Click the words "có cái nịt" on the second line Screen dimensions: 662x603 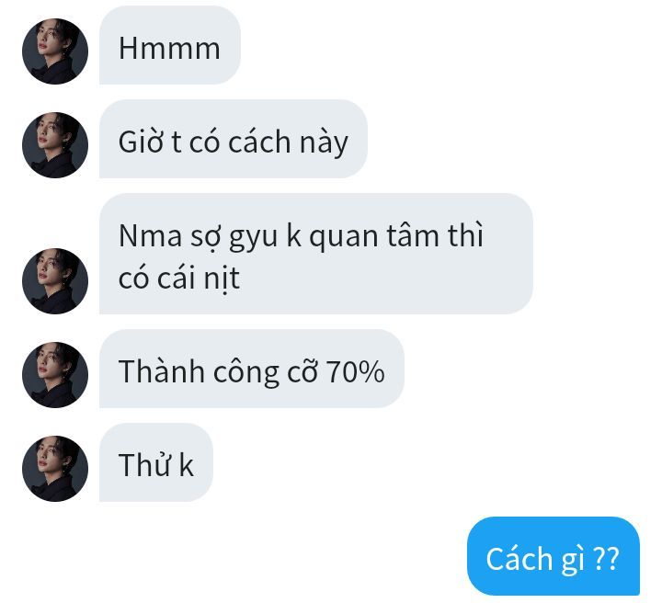tap(179, 279)
